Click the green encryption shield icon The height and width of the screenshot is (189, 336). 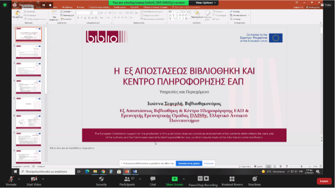point(5,5)
